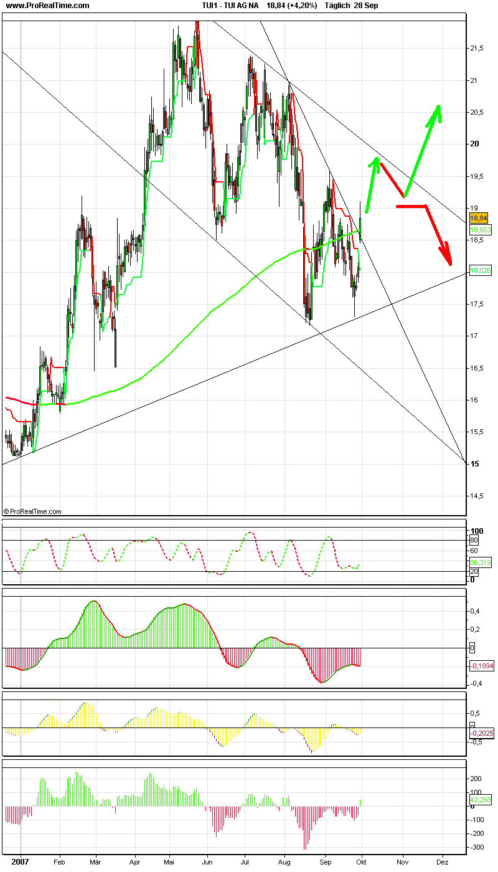Select the green 18,026 price level label
Image resolution: width=498 pixels, height=872 pixels.
(479, 271)
